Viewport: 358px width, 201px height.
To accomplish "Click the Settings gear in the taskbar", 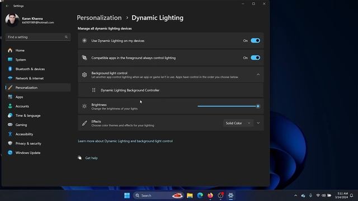I will 230,195.
